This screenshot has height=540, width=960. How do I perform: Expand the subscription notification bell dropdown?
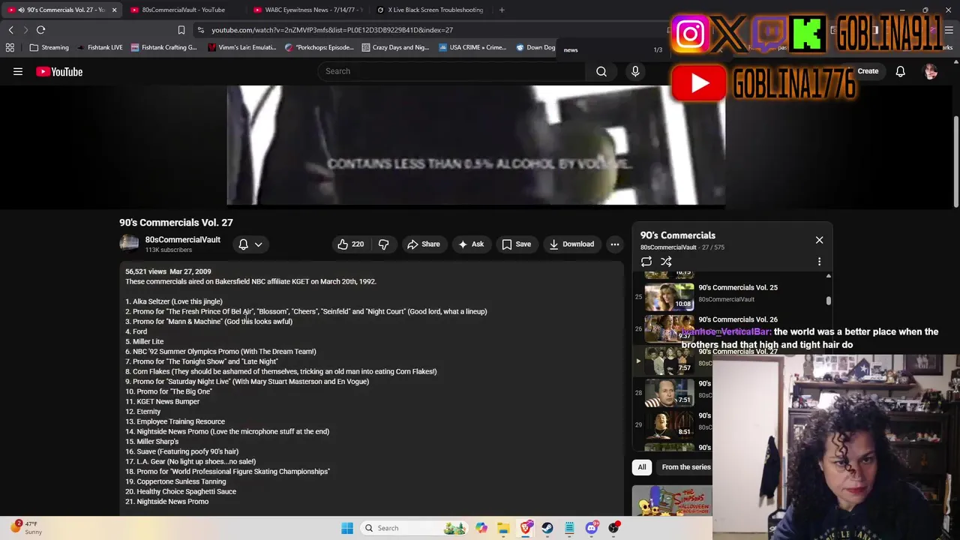click(250, 244)
